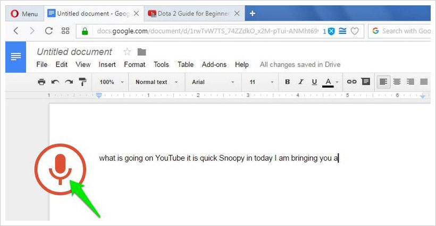Insert a comment with the comment icon
Screen dimensions: 436x226
click(x=366, y=82)
